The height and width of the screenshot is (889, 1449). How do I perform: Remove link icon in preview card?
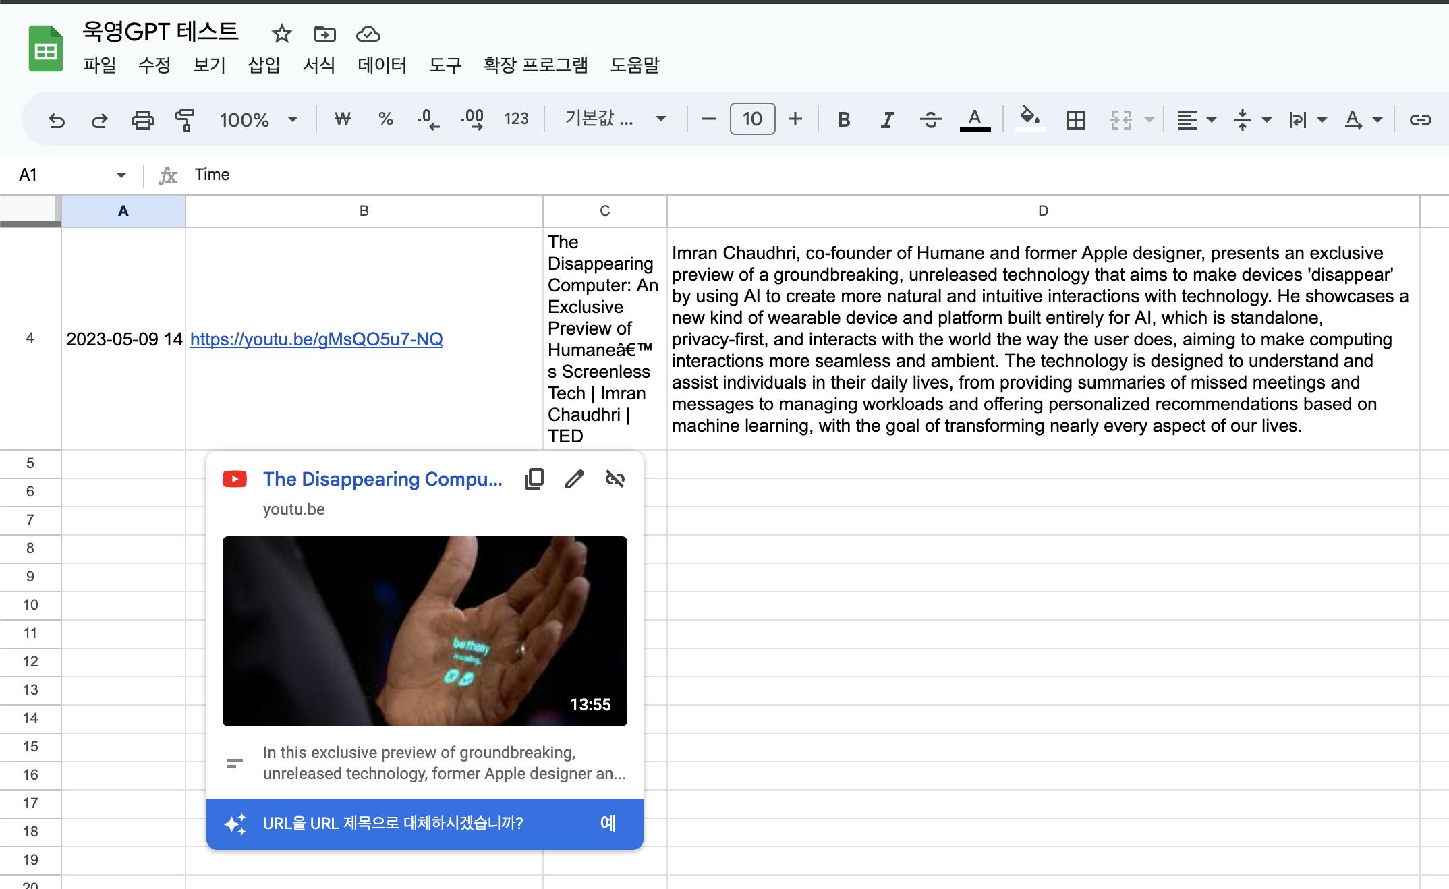[x=615, y=479]
